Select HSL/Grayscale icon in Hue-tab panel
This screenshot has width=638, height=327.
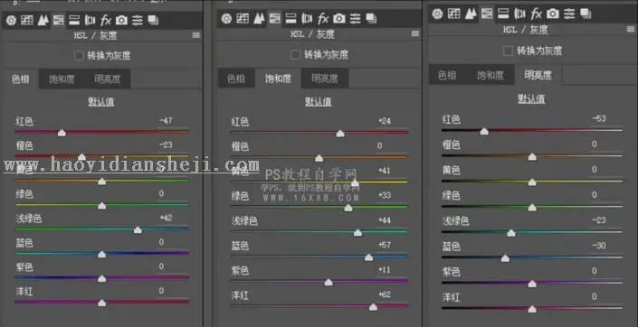pos(59,20)
